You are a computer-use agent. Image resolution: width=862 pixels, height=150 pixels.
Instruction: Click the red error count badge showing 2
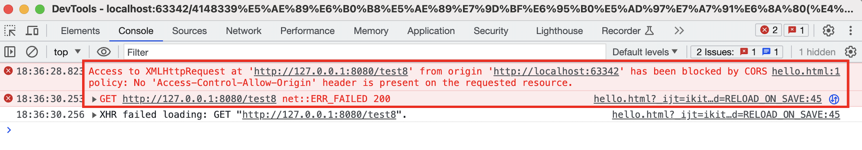(769, 31)
